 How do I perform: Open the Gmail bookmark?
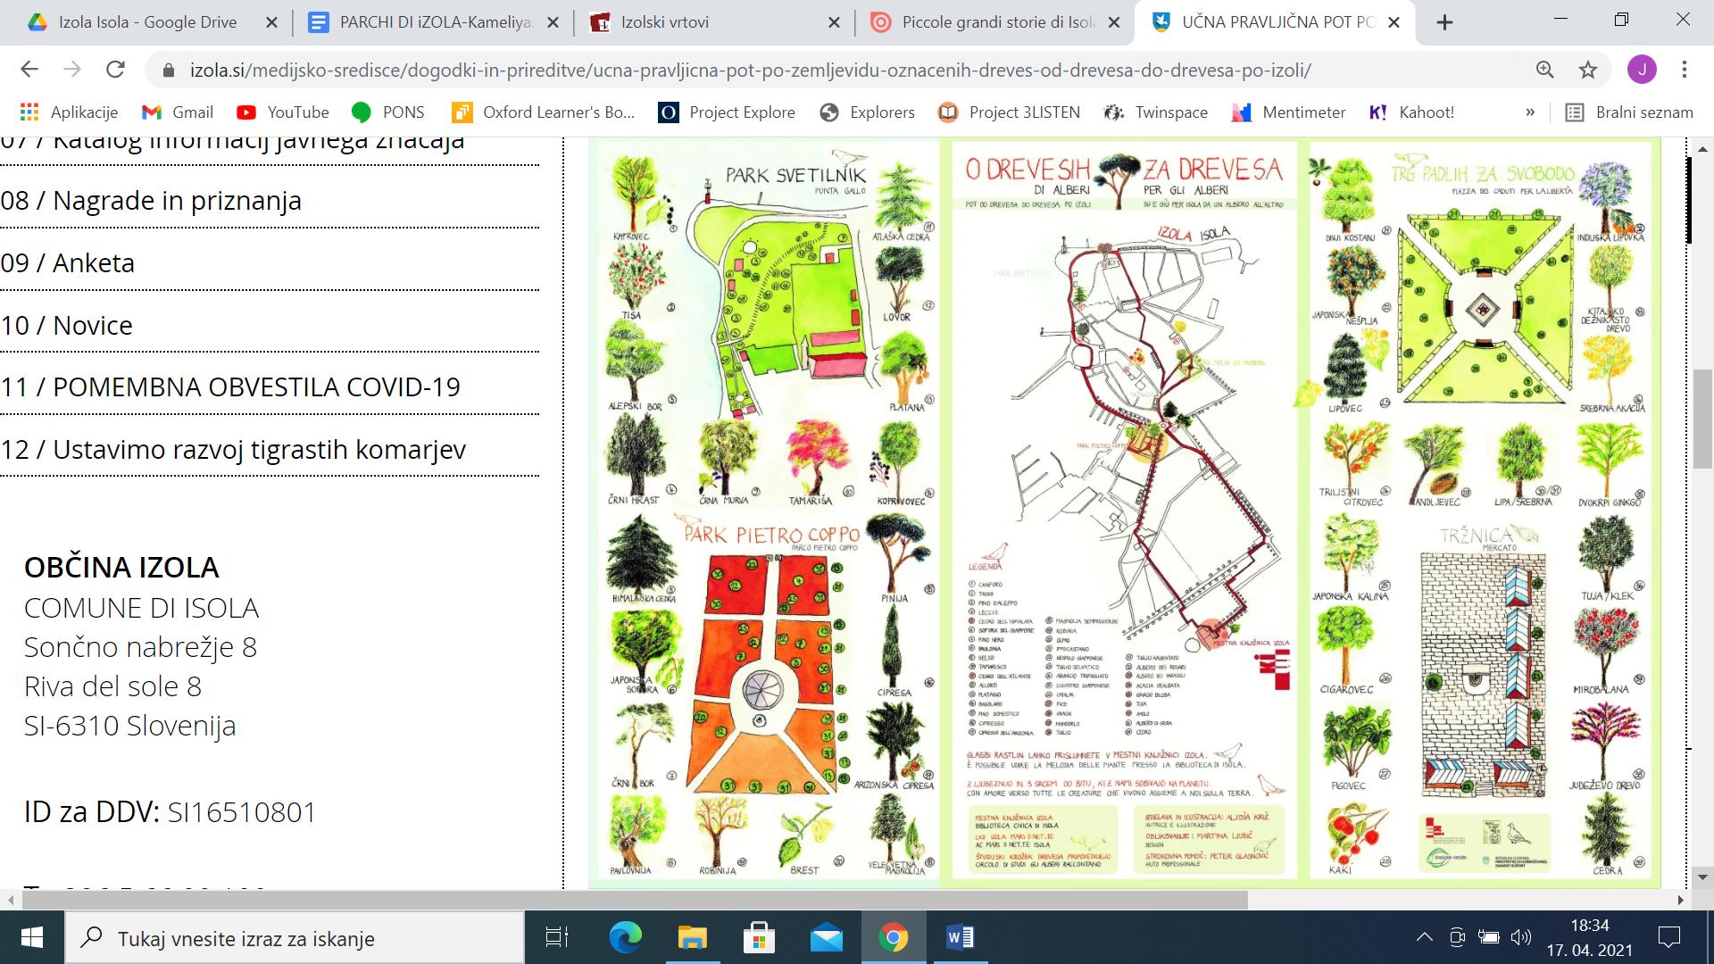pos(177,112)
